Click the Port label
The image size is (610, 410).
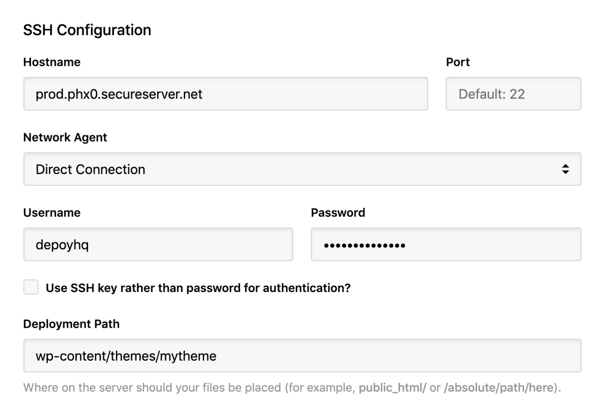(457, 62)
